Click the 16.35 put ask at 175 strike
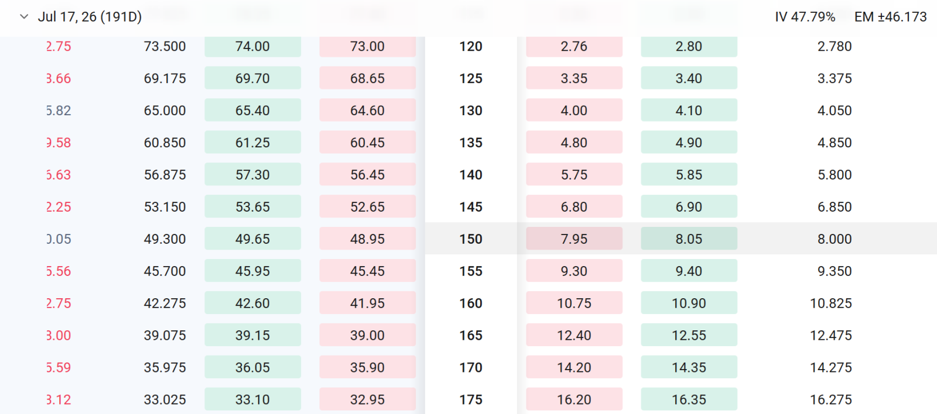This screenshot has height=414, width=937. (x=689, y=399)
